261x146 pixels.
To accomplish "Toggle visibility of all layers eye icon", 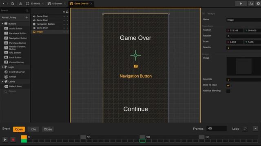I will (64, 12).
